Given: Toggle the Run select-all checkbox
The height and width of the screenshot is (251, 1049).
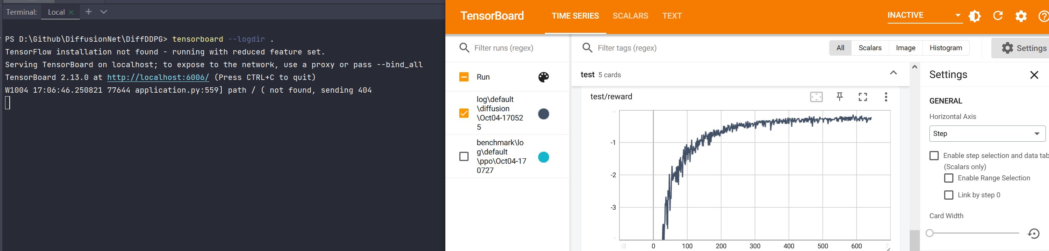Looking at the screenshot, I should click(464, 77).
